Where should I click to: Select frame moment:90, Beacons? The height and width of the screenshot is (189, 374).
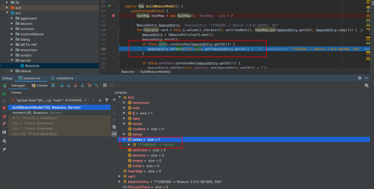(60, 113)
